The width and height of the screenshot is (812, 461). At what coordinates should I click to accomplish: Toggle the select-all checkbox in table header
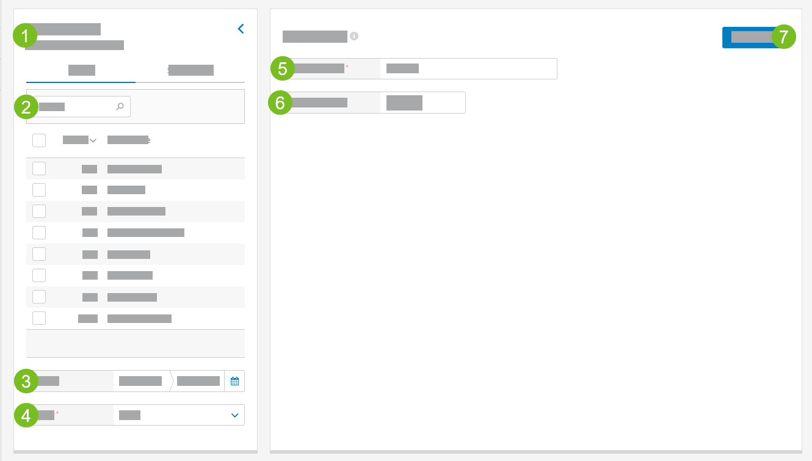click(x=39, y=140)
